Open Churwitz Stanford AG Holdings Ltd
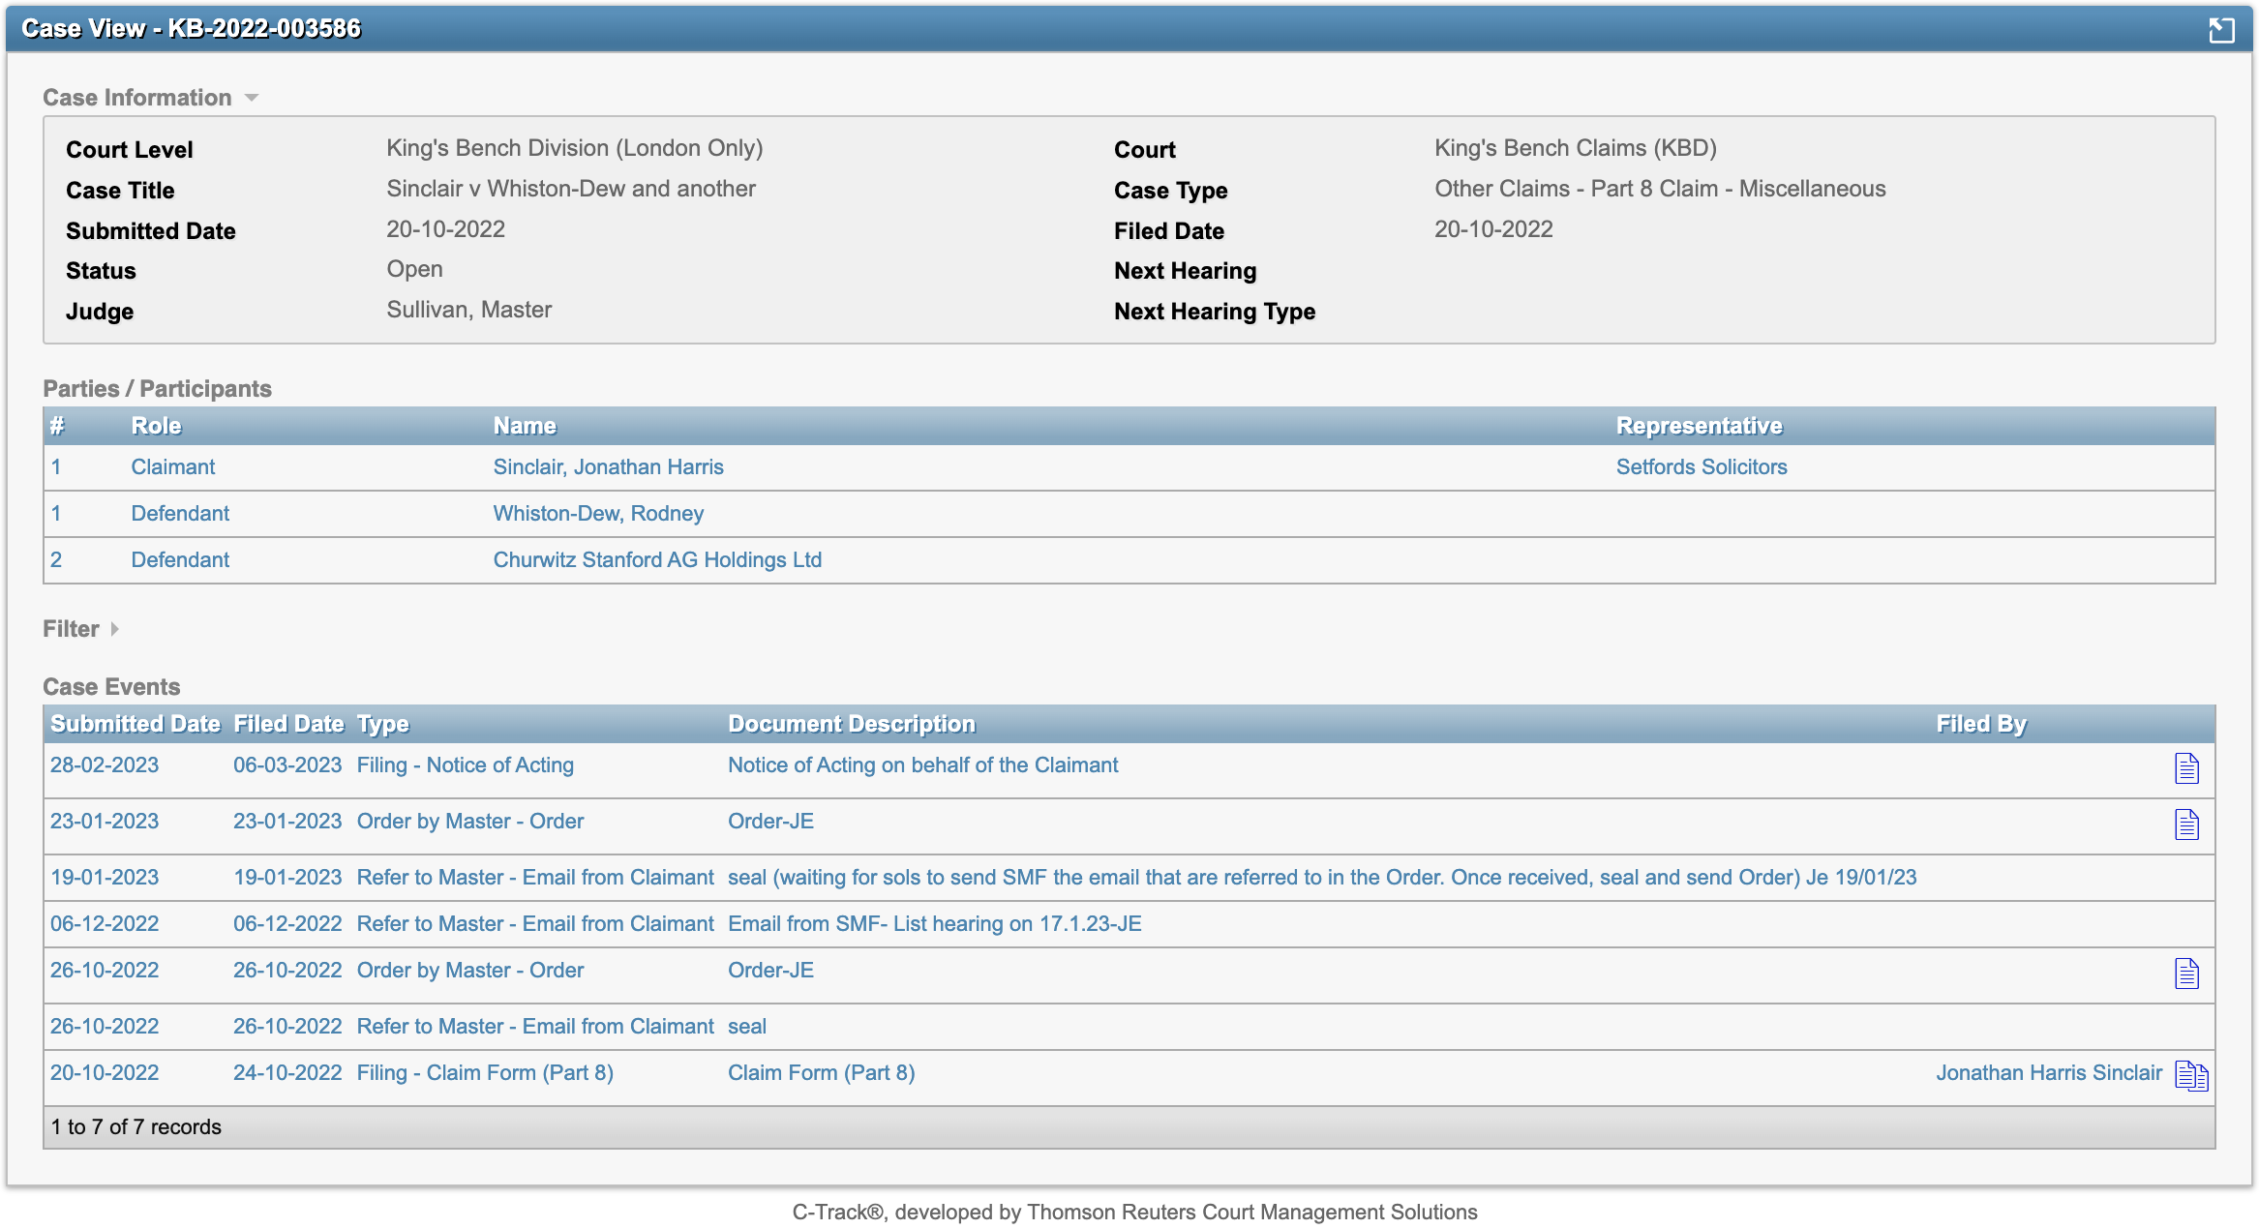This screenshot has height=1229, width=2259. pos(657,559)
